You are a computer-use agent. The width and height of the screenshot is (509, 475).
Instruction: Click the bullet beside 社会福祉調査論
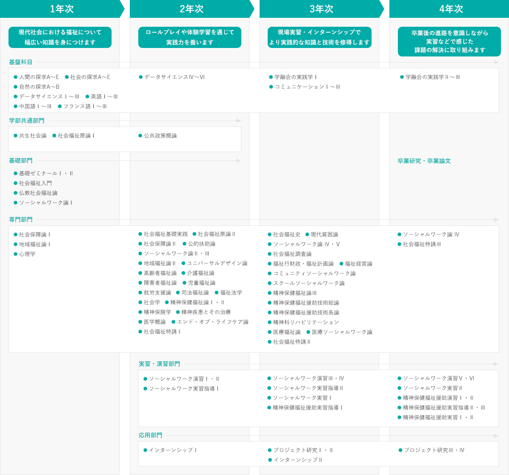[270, 254]
